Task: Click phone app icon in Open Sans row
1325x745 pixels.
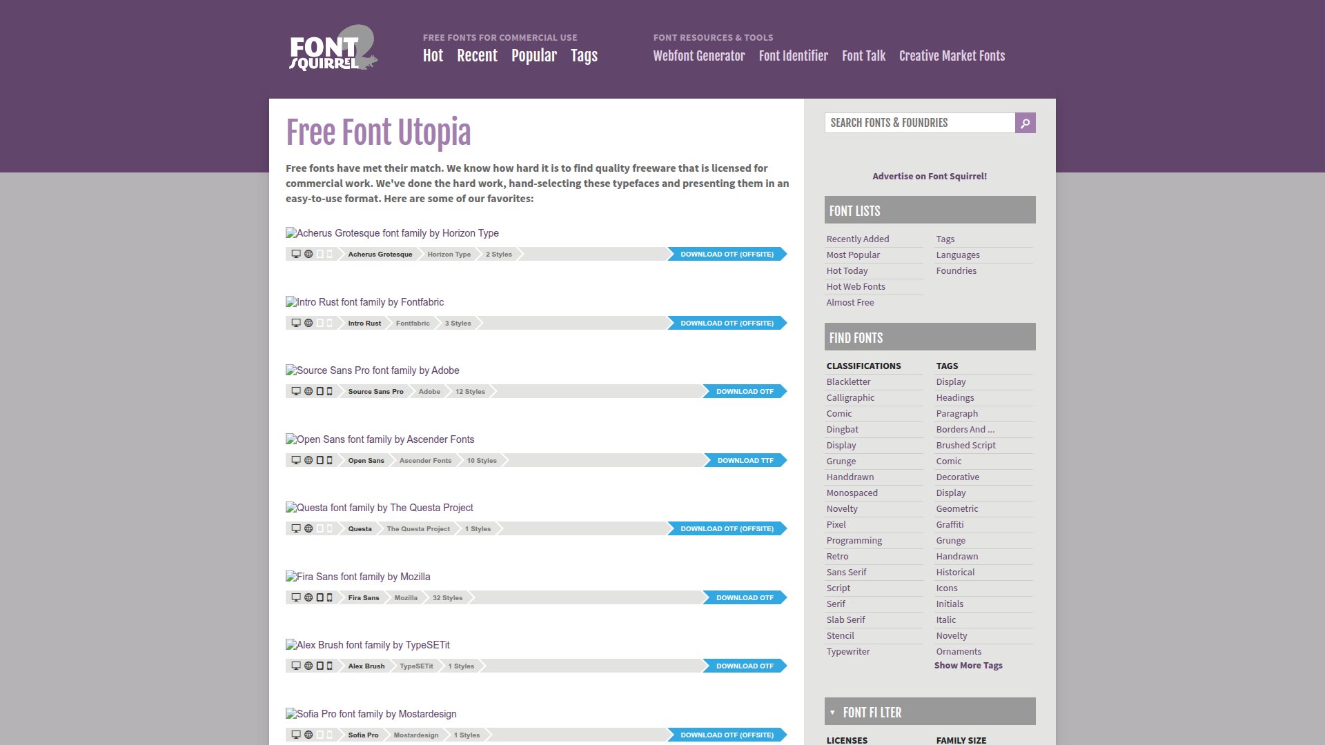Action: pos(329,460)
